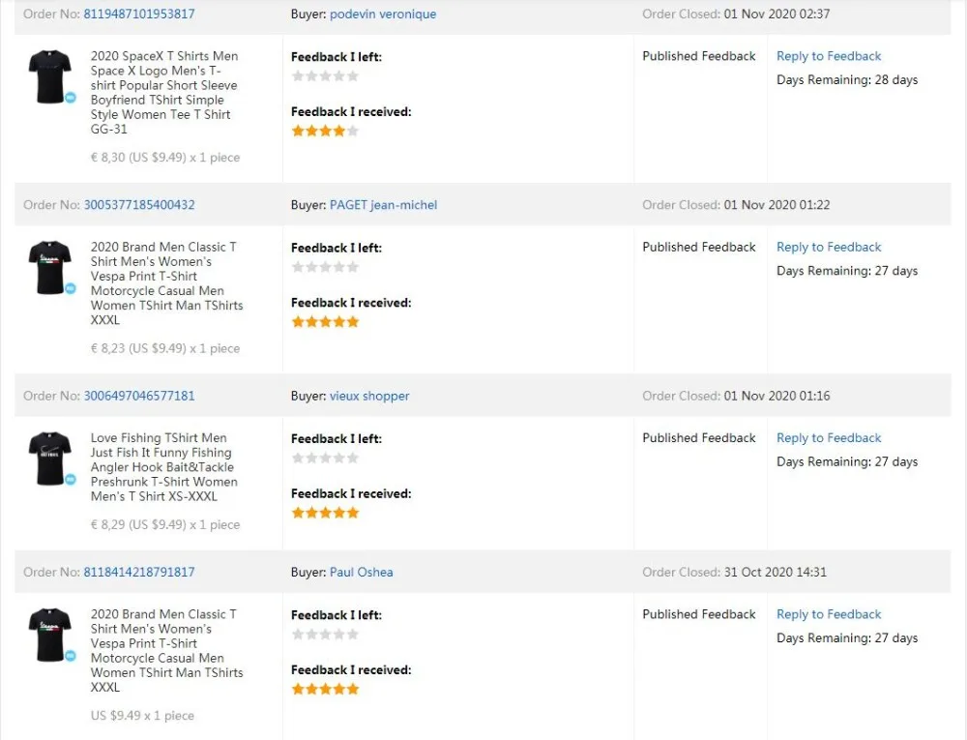Image resolution: width=967 pixels, height=740 pixels.
Task: Open order number 8118414218791817
Action: [139, 572]
